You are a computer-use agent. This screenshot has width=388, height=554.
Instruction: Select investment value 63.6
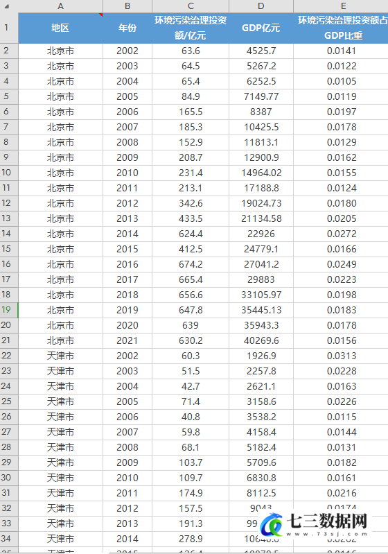191,51
